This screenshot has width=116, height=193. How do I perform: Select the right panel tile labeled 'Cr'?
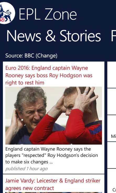pos(112,181)
